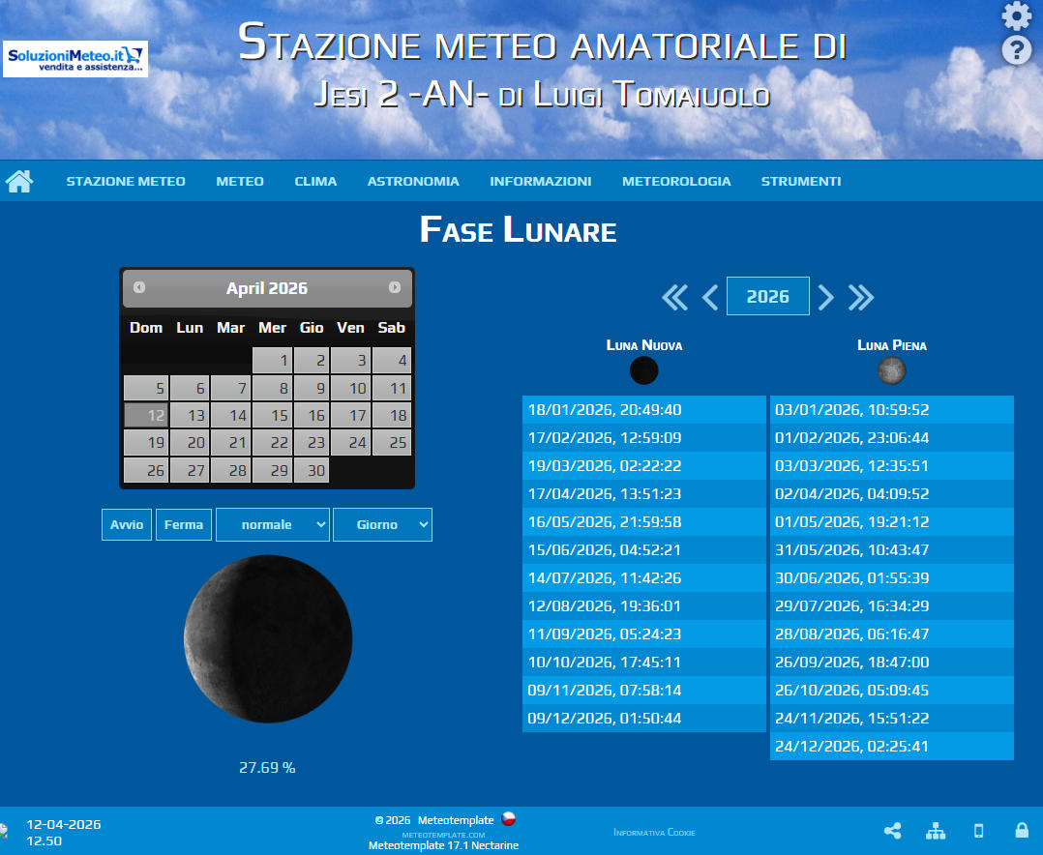Advance calendar to next month
This screenshot has height=855, width=1043.
[x=395, y=287]
